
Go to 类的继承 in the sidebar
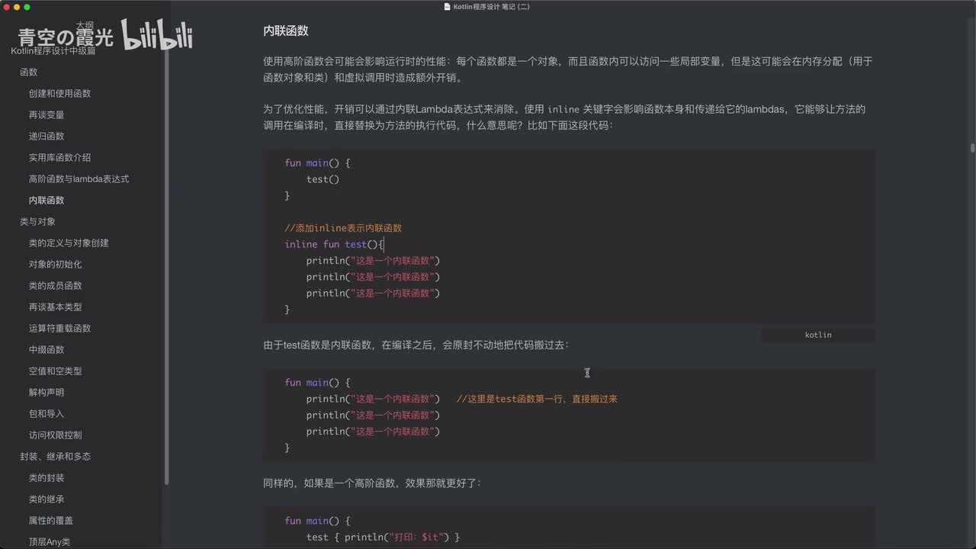[x=47, y=499]
